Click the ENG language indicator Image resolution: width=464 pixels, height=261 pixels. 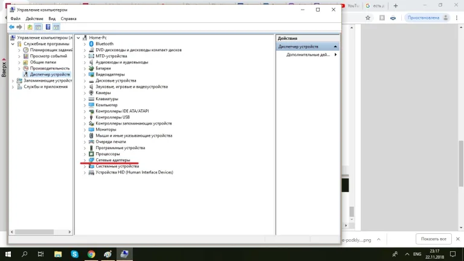tap(417, 254)
